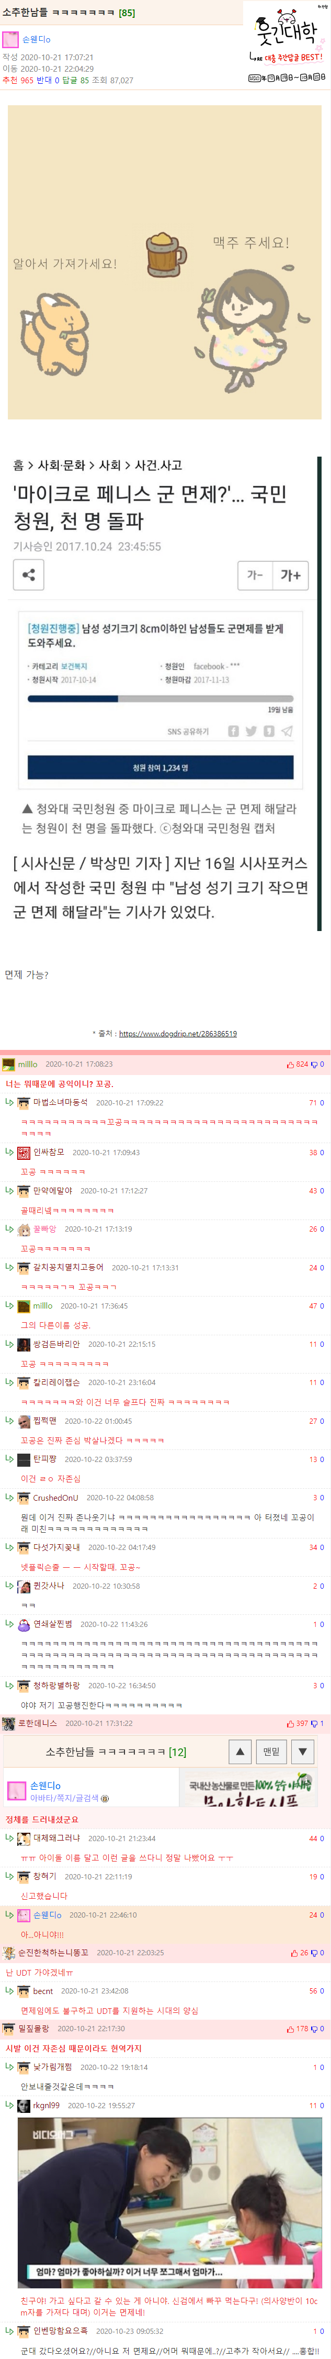Click thumbs-up icon on millo's 824 comment
This screenshot has height=2359, width=331.
pos(291,1064)
